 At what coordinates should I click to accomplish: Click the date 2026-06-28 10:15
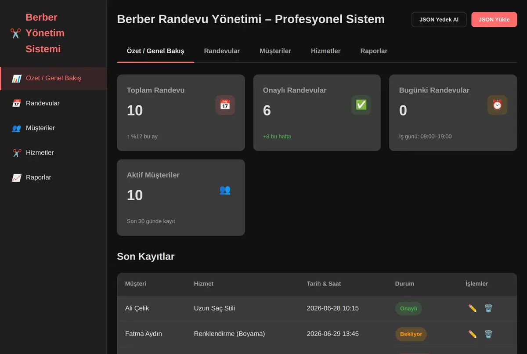333,308
